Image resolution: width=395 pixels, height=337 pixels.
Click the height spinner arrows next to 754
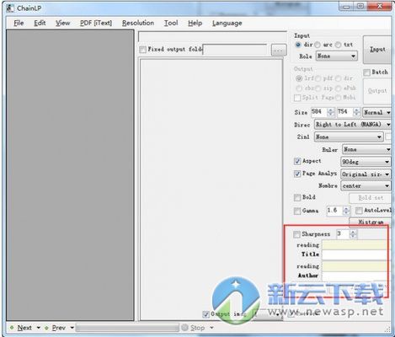(356, 112)
